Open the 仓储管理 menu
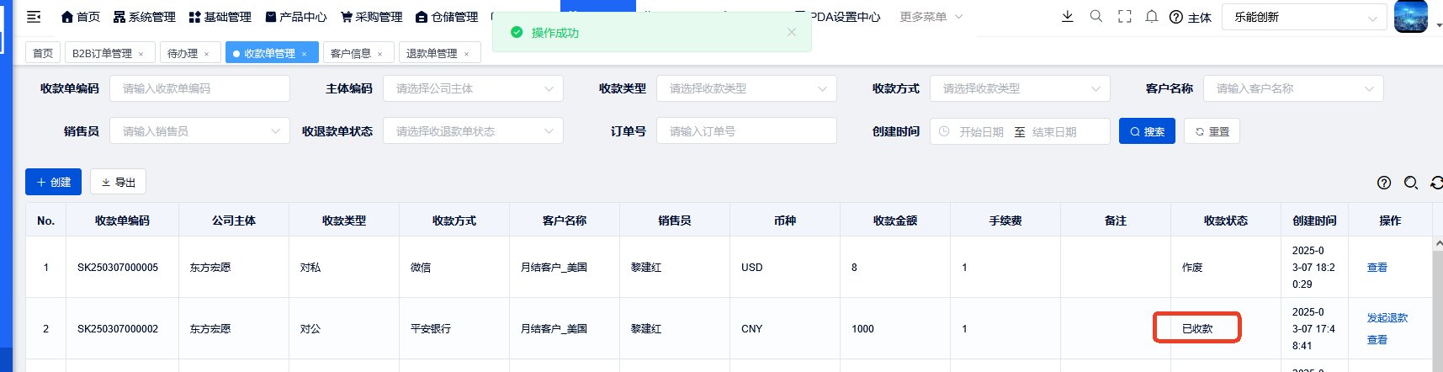Screen dimensions: 1443x372 pyautogui.click(x=447, y=17)
